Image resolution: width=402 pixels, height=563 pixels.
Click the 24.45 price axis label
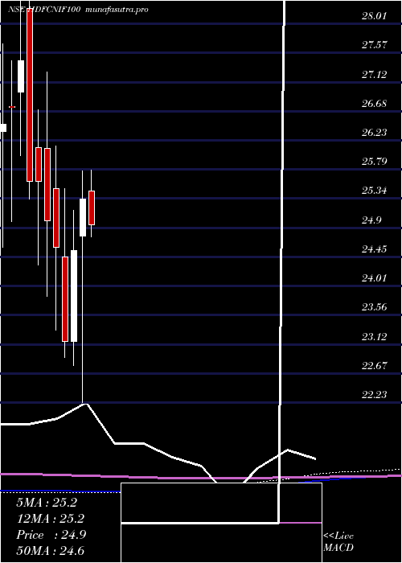click(375, 249)
